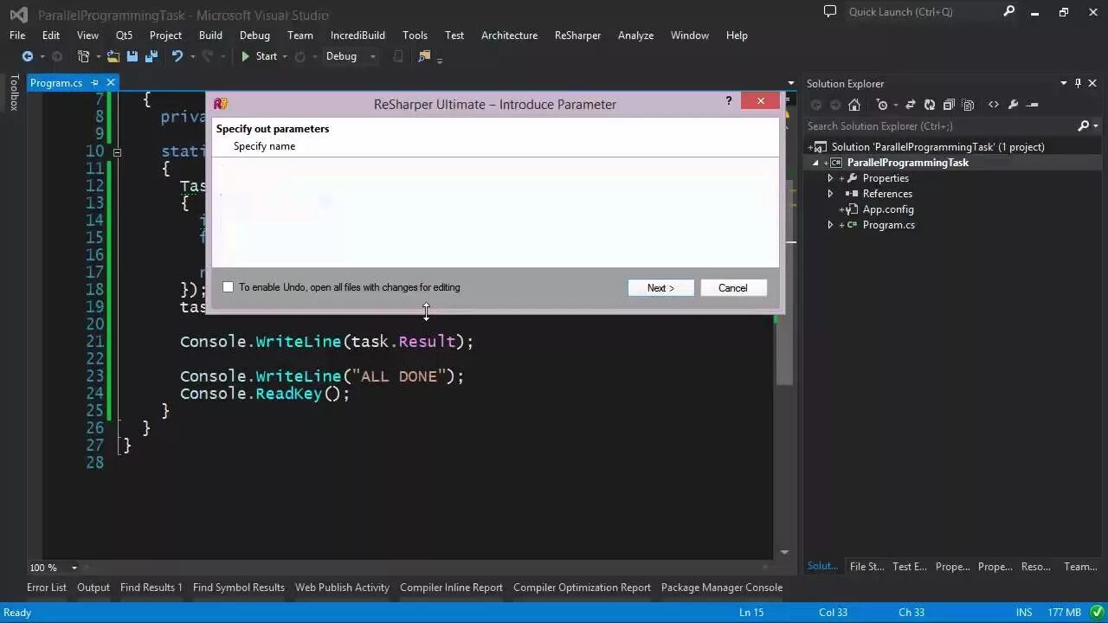This screenshot has width=1108, height=623.
Task: Open the Error List tab
Action: [x=47, y=588]
